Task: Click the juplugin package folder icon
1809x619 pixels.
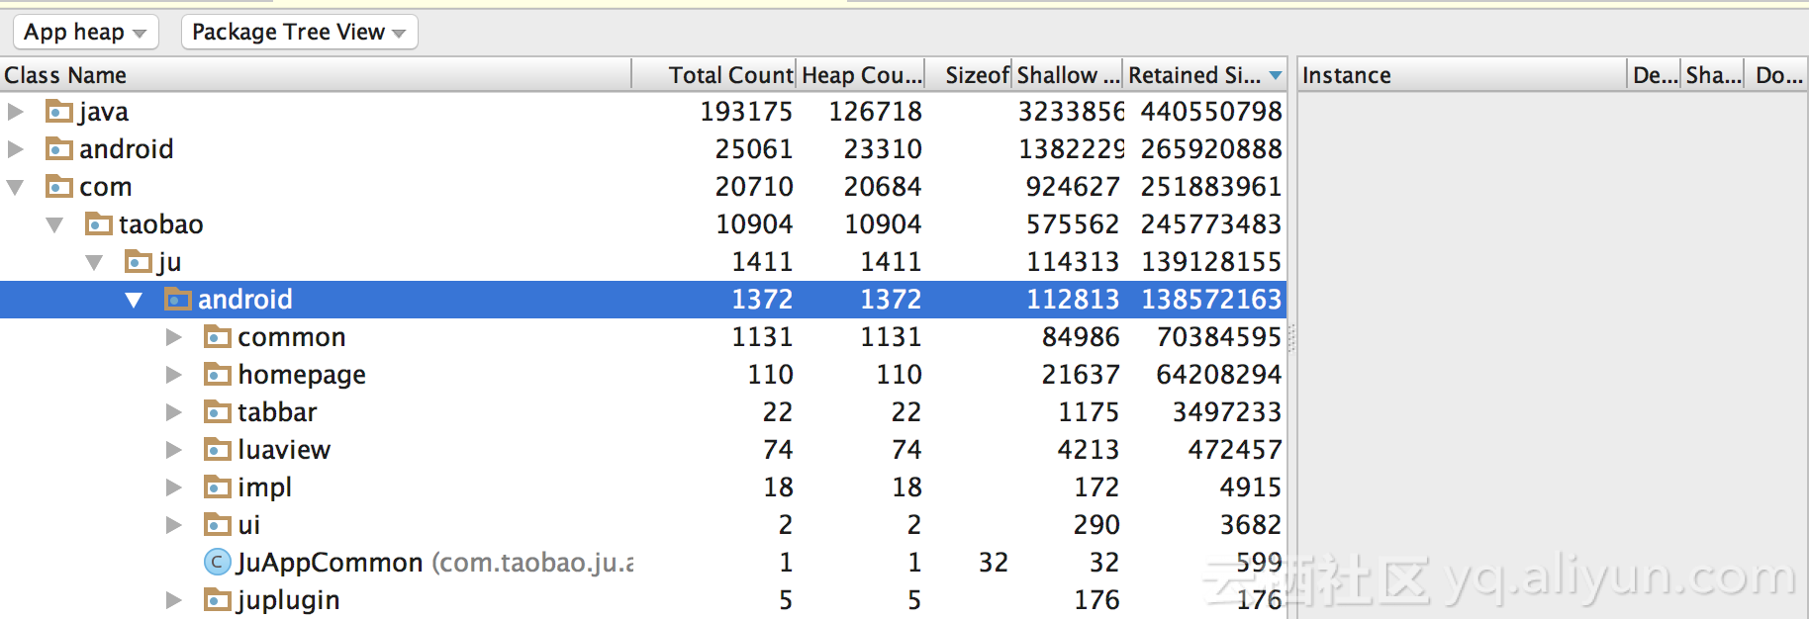Action: coord(218,600)
